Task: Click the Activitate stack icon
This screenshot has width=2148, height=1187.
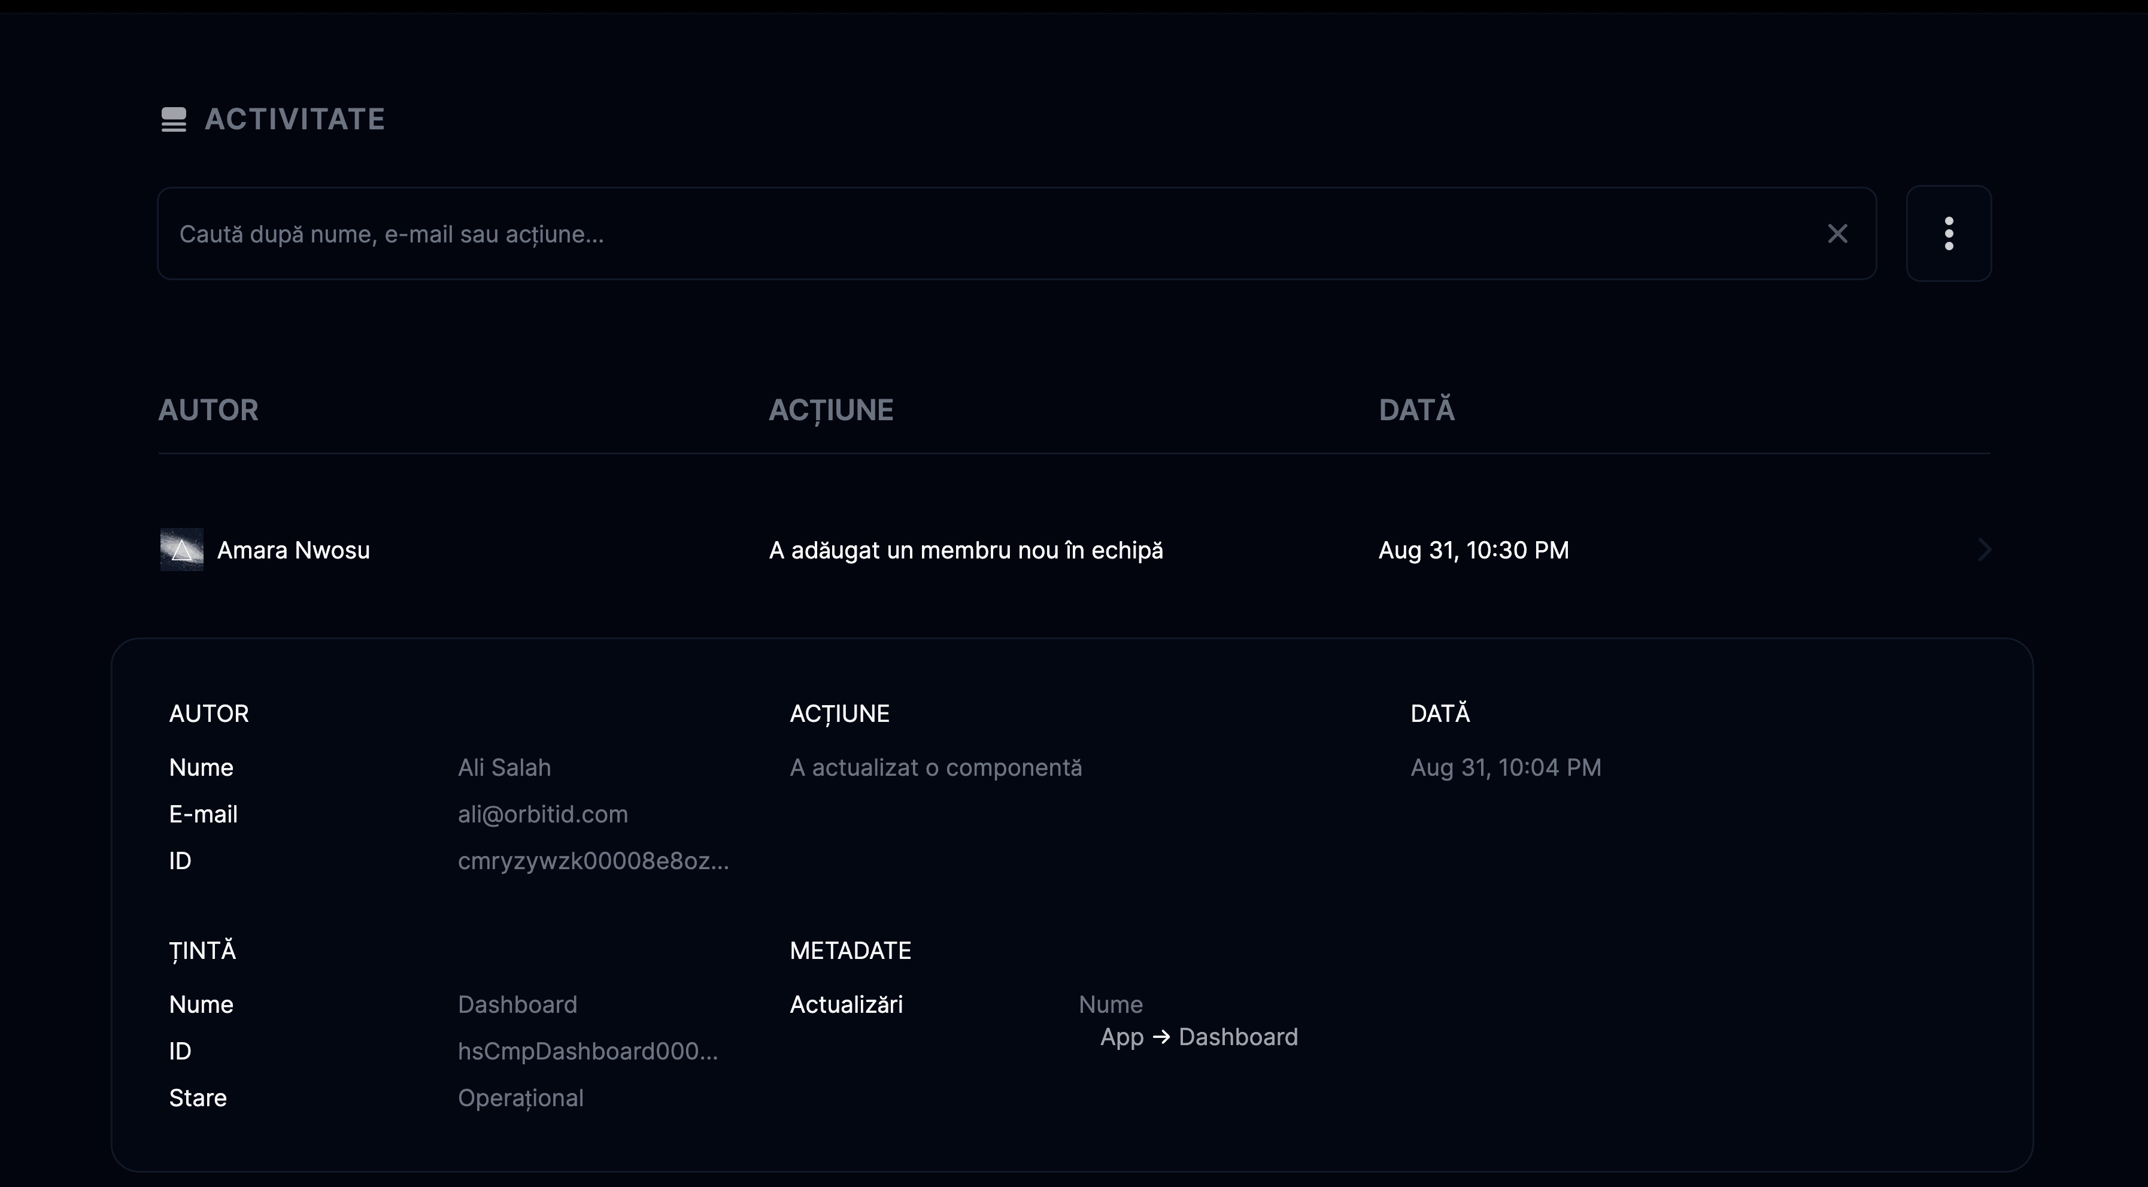Action: (x=174, y=119)
